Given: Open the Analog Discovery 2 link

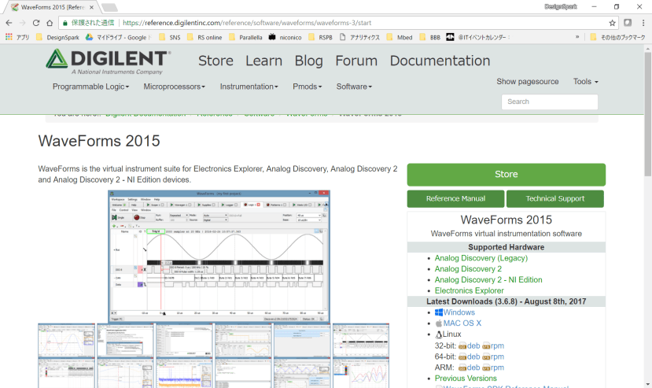Looking at the screenshot, I should coord(468,269).
